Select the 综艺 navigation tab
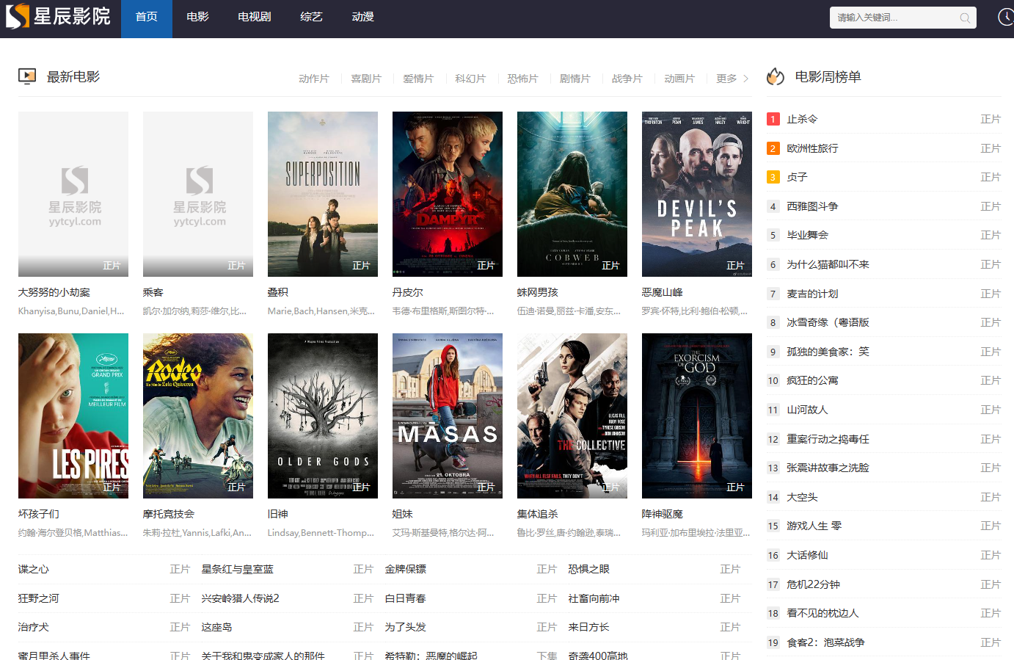Screen dimensions: 1014x660 [x=312, y=18]
